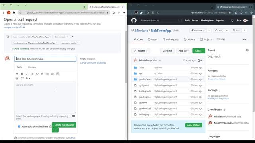255x143 pixels.
Task: Open compare across forks link
Action: (x=14, y=27)
